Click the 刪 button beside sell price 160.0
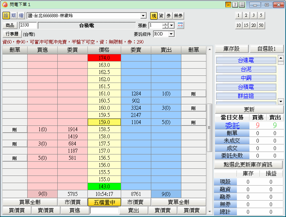286x217 pixels. point(194,108)
